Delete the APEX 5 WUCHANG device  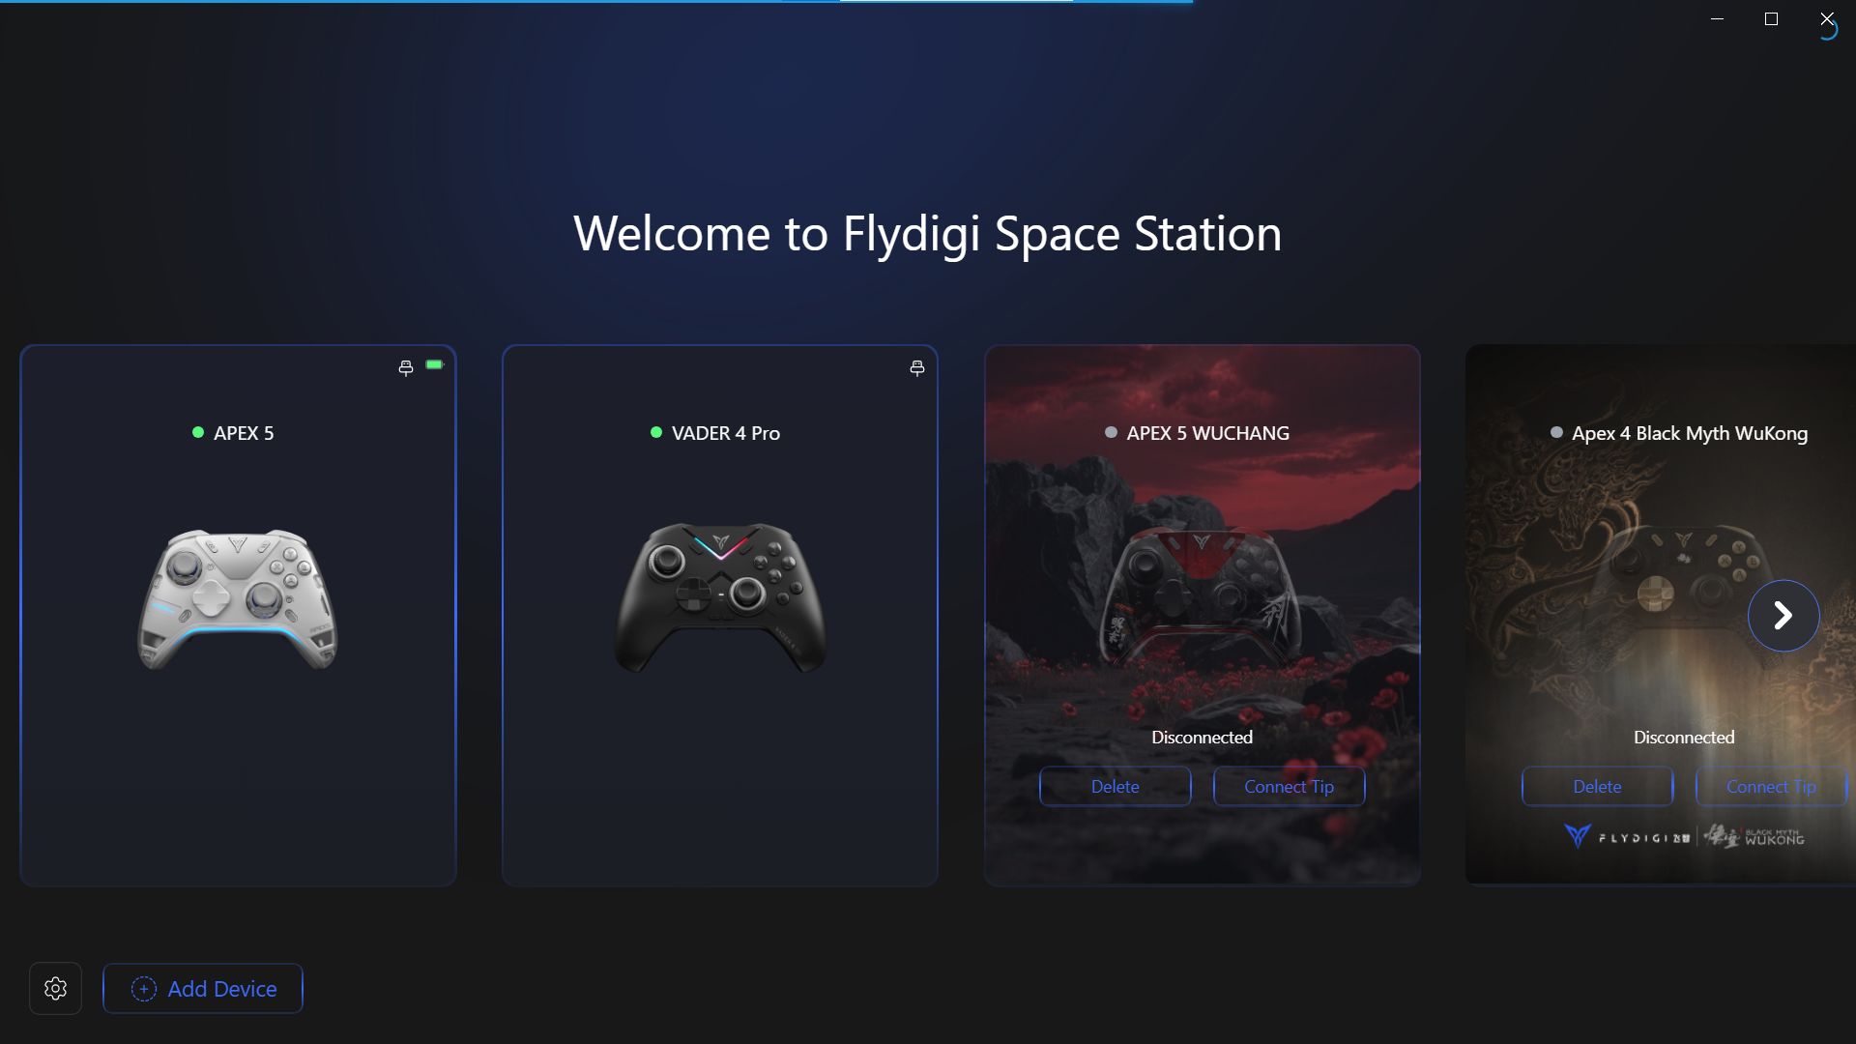pos(1116,786)
